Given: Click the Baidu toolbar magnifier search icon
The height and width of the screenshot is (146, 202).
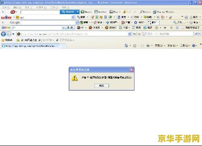Looking at the screenshot, I should (78, 17).
